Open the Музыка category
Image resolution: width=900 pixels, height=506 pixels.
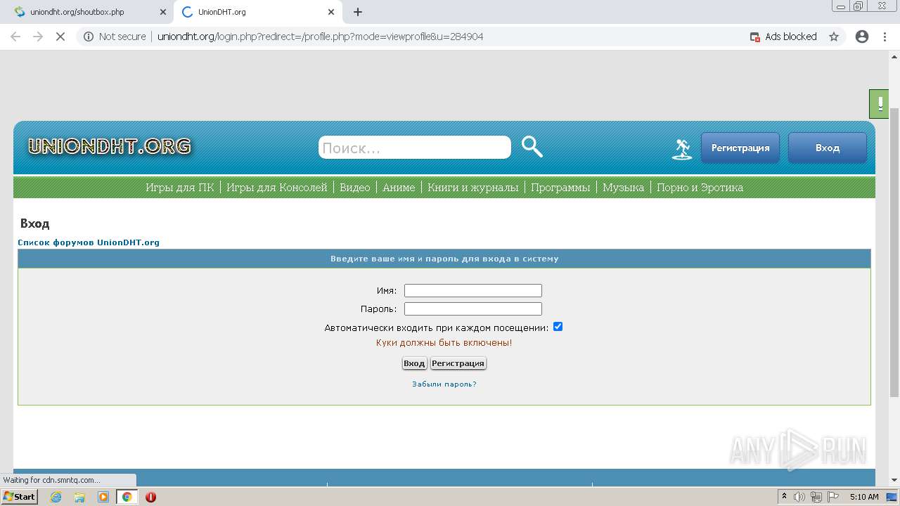624,188
